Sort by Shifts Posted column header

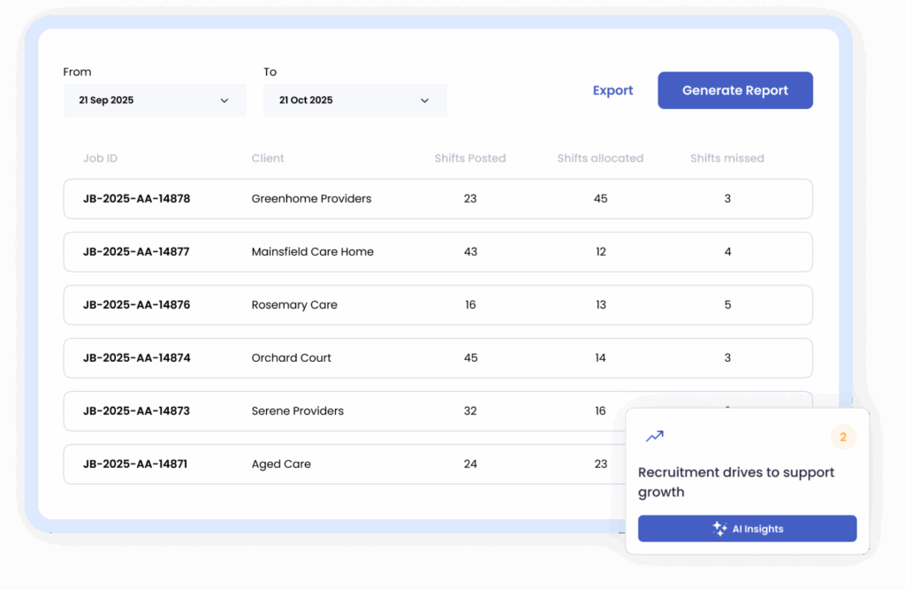(470, 158)
